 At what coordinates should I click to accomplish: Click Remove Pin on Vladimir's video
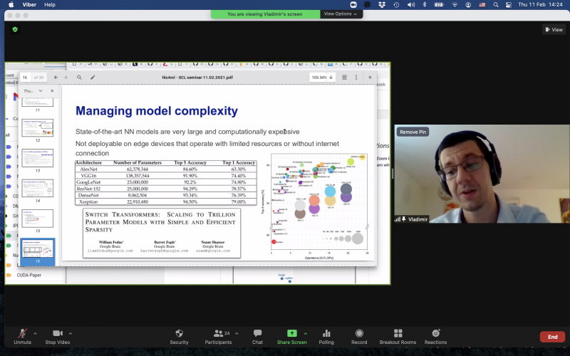pyautogui.click(x=413, y=132)
